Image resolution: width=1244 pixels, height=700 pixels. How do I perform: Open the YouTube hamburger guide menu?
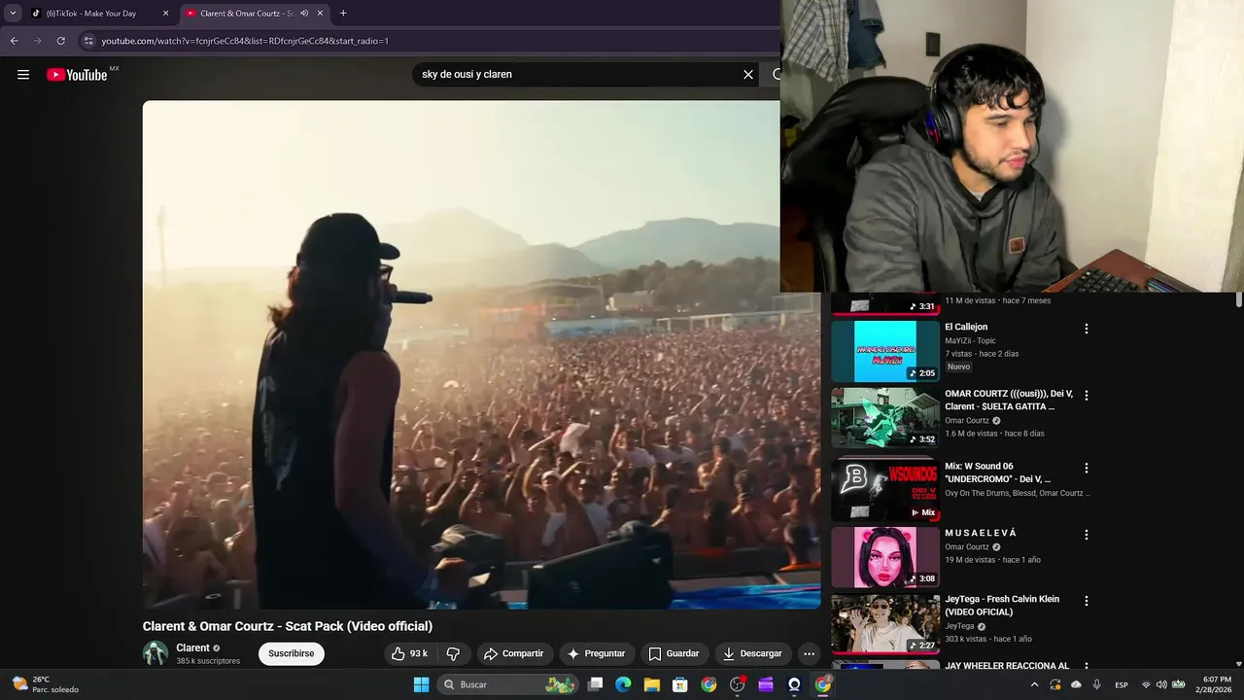23,75
